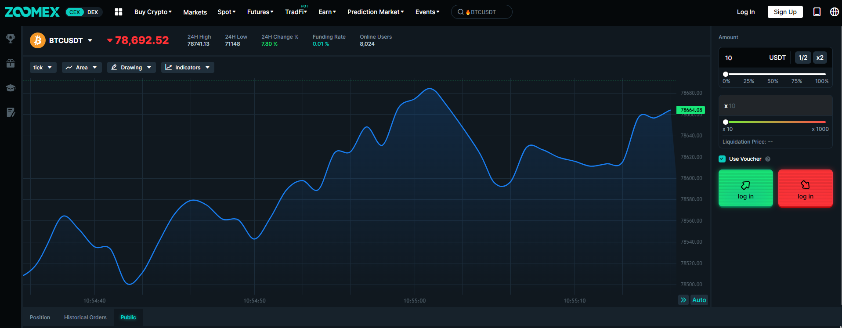Viewport: 842px width, 328px height.
Task: Click the Use Voucher help icon
Action: (x=768, y=159)
